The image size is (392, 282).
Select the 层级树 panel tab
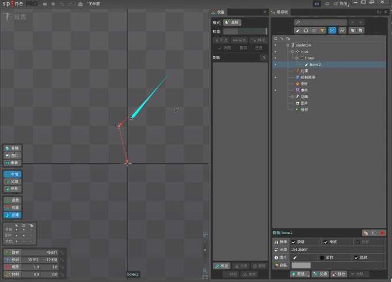click(280, 12)
